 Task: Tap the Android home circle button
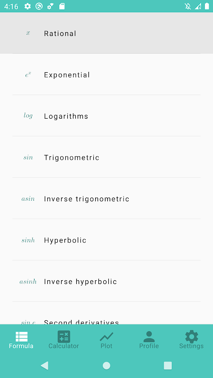pos(106,365)
